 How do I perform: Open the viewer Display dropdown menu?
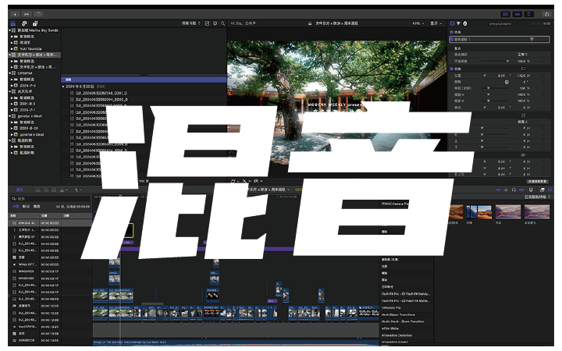click(x=438, y=23)
